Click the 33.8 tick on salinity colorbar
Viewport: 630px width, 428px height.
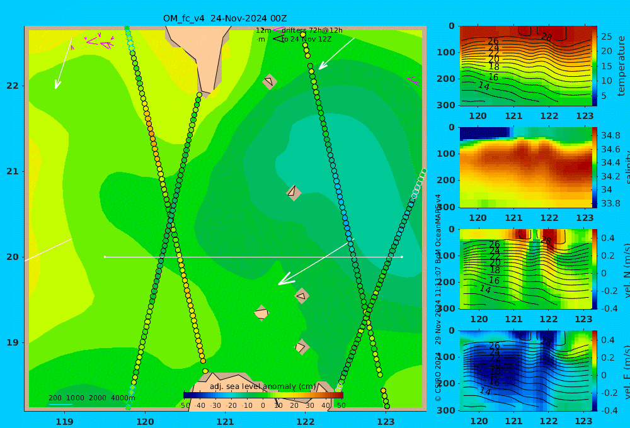click(x=610, y=203)
